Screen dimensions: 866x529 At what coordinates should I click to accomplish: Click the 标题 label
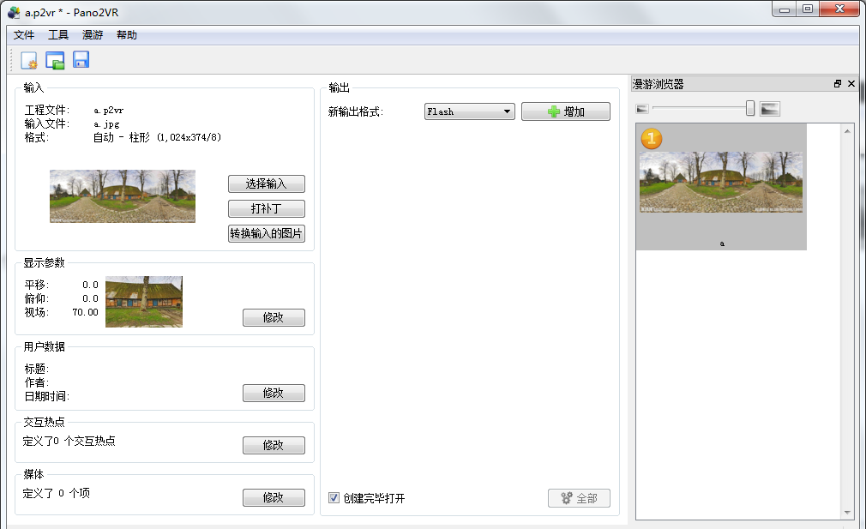point(37,369)
